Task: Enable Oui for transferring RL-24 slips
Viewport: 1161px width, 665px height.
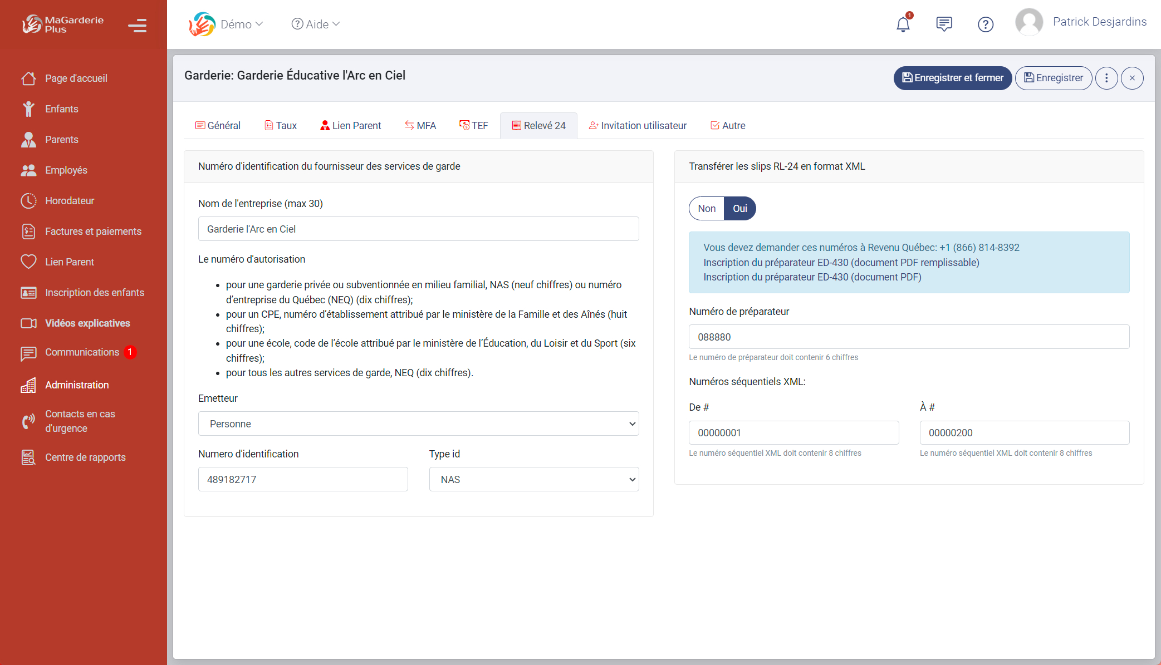Action: coord(740,208)
